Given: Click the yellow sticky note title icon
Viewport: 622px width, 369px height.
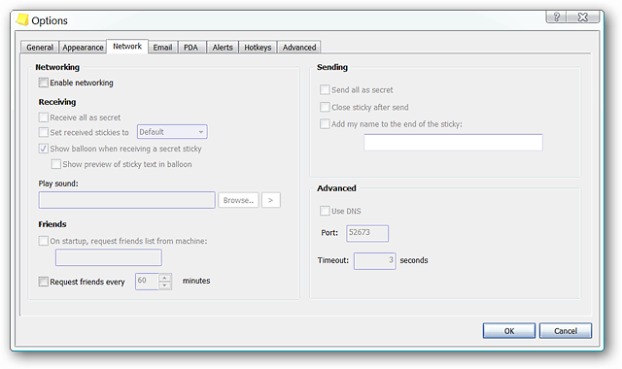Looking at the screenshot, I should click(22, 19).
